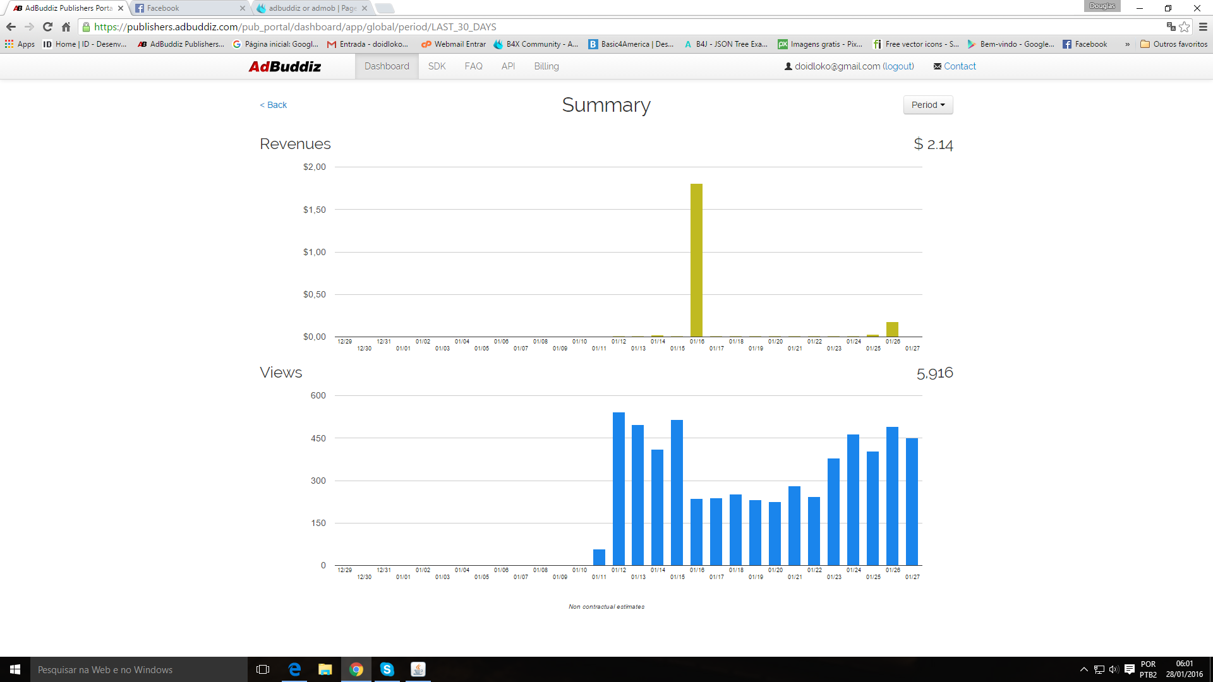This screenshot has width=1213, height=682.
Task: Bookmark page with star icon
Action: coord(1185,27)
